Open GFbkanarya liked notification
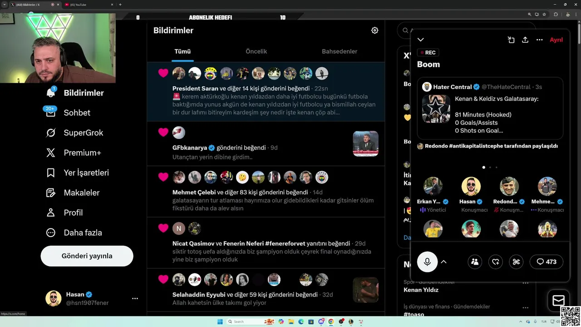 (266, 144)
